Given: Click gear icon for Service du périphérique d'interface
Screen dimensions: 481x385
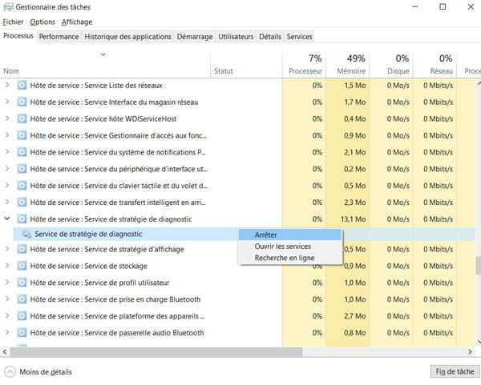Looking at the screenshot, I should click(22, 169).
